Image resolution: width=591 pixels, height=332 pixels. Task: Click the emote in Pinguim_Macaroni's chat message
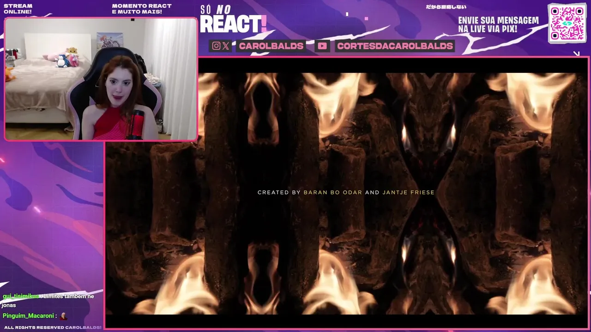point(63,316)
